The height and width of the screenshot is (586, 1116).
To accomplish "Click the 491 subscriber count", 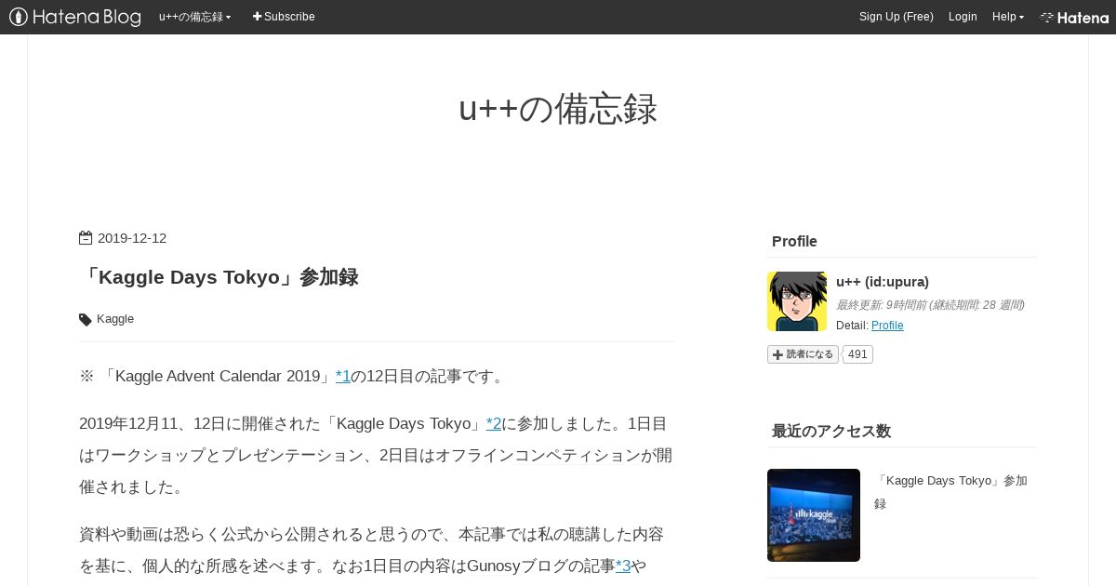I will coord(857,354).
